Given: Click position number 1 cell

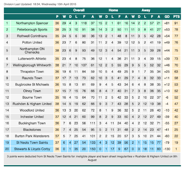Looking at the screenshot, I should pos(7,23).
